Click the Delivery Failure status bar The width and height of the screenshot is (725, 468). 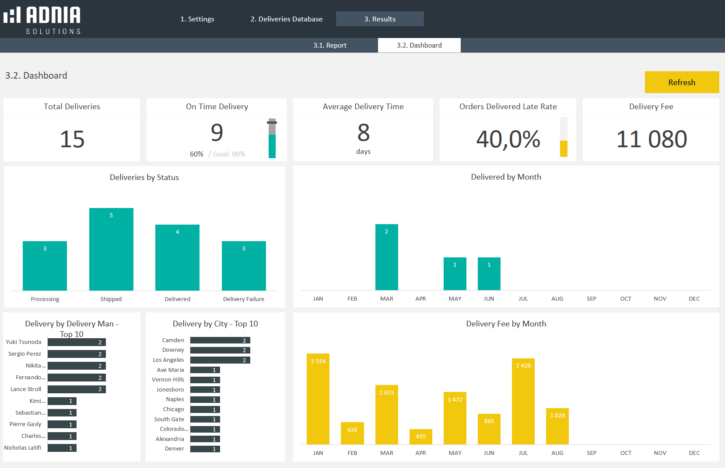click(244, 266)
